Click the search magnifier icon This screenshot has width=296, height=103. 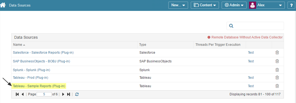pos(231,26)
